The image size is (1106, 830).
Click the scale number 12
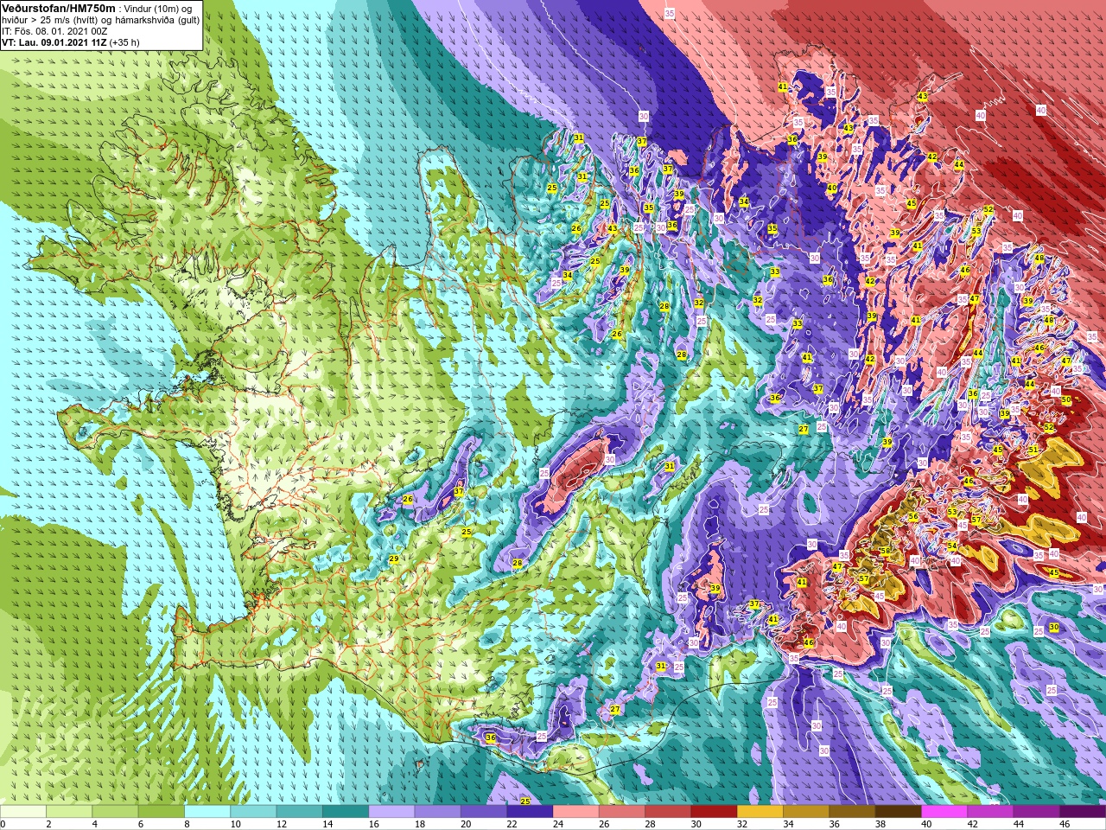[x=281, y=824]
